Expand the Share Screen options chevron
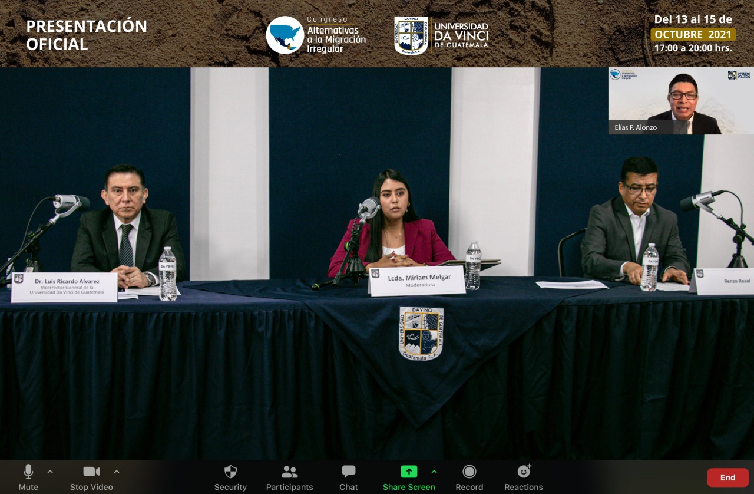The height and width of the screenshot is (494, 754). pyautogui.click(x=435, y=472)
